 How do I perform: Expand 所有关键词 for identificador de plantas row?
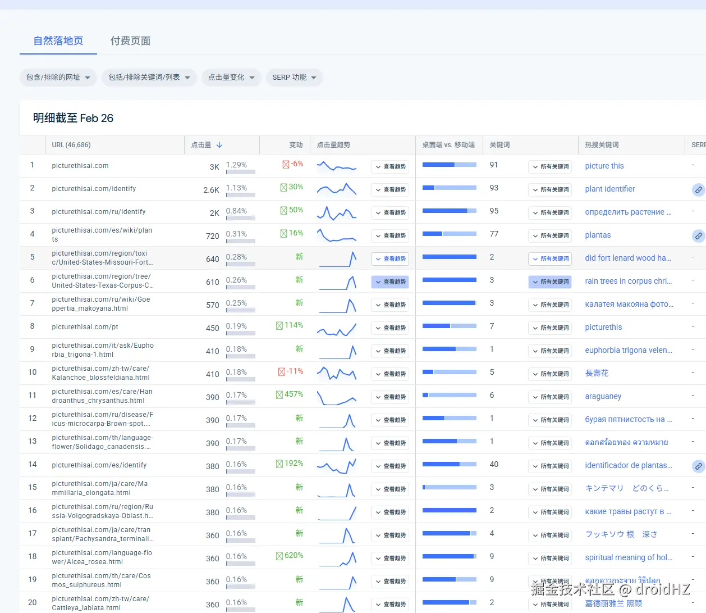click(550, 466)
